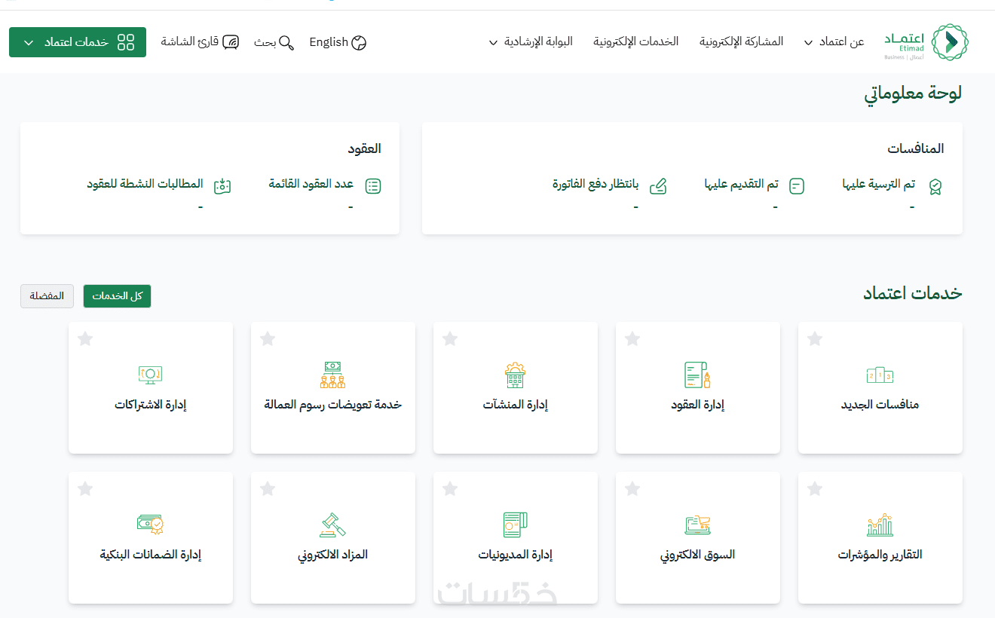Click the subscriptions management monitor icon
The width and height of the screenshot is (995, 618).
(150, 375)
